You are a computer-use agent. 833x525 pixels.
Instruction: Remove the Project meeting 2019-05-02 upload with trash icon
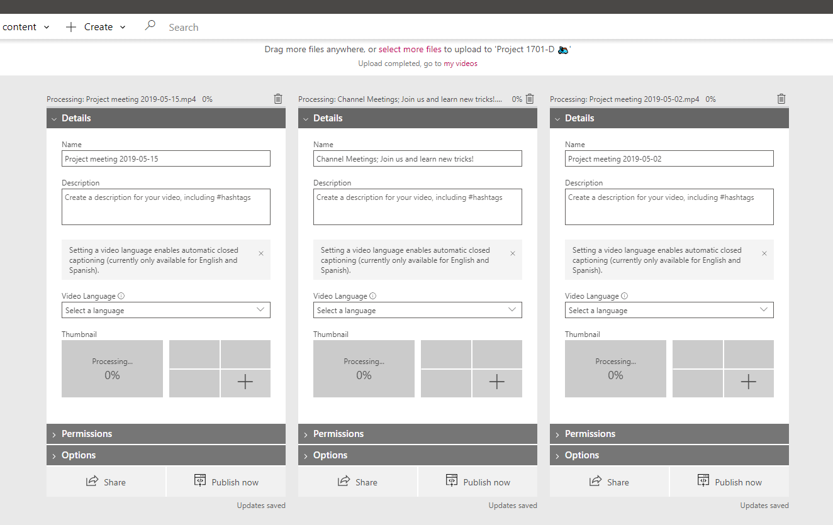click(x=781, y=99)
